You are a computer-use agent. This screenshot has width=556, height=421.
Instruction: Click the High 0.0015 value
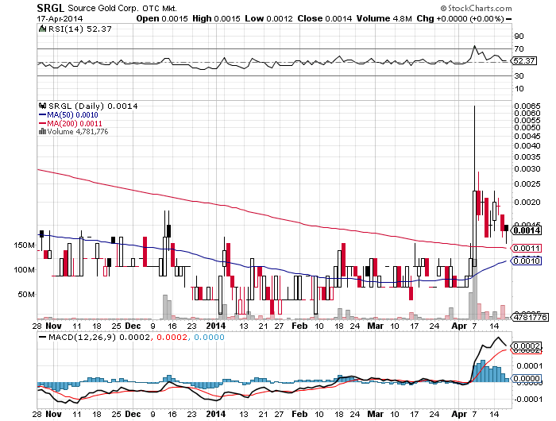point(216,19)
